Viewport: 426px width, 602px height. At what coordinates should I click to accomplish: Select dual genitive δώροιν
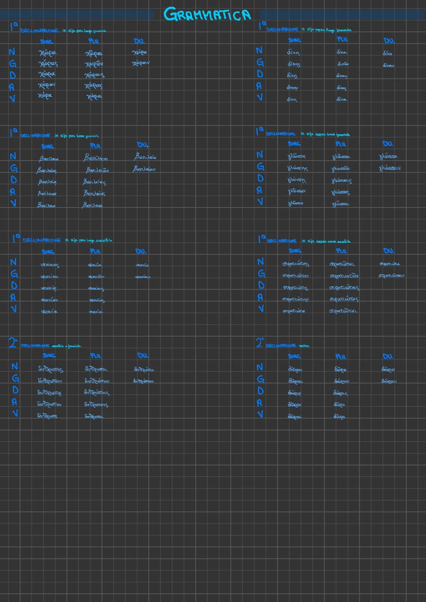pyautogui.click(x=389, y=381)
